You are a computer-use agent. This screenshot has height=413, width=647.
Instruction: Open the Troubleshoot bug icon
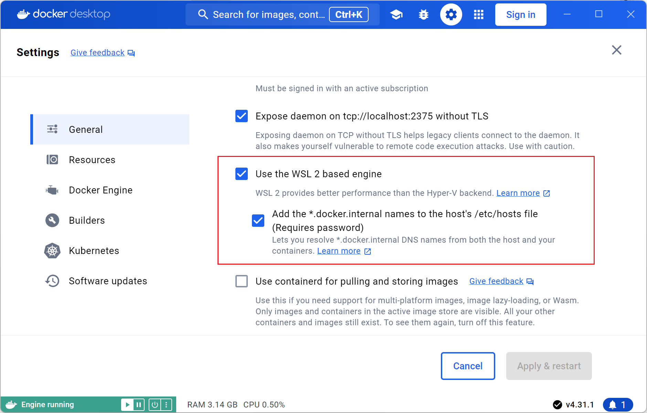424,14
